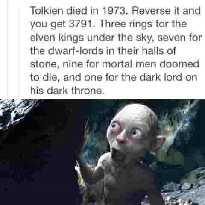The height and width of the screenshot is (205, 205).
Task: Click the gray quote bar left of text
Action: point(19,51)
